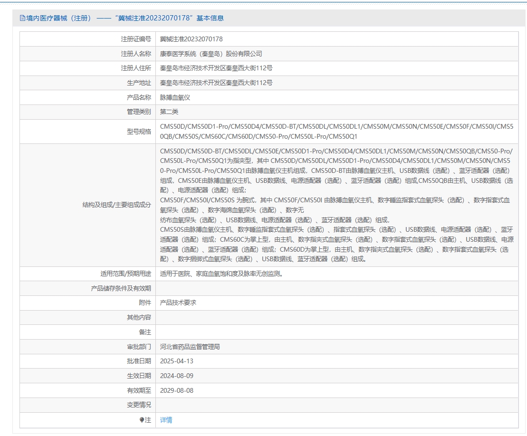Click the 变更情况 label
Image resolution: width=527 pixels, height=436 pixels.
[139, 405]
